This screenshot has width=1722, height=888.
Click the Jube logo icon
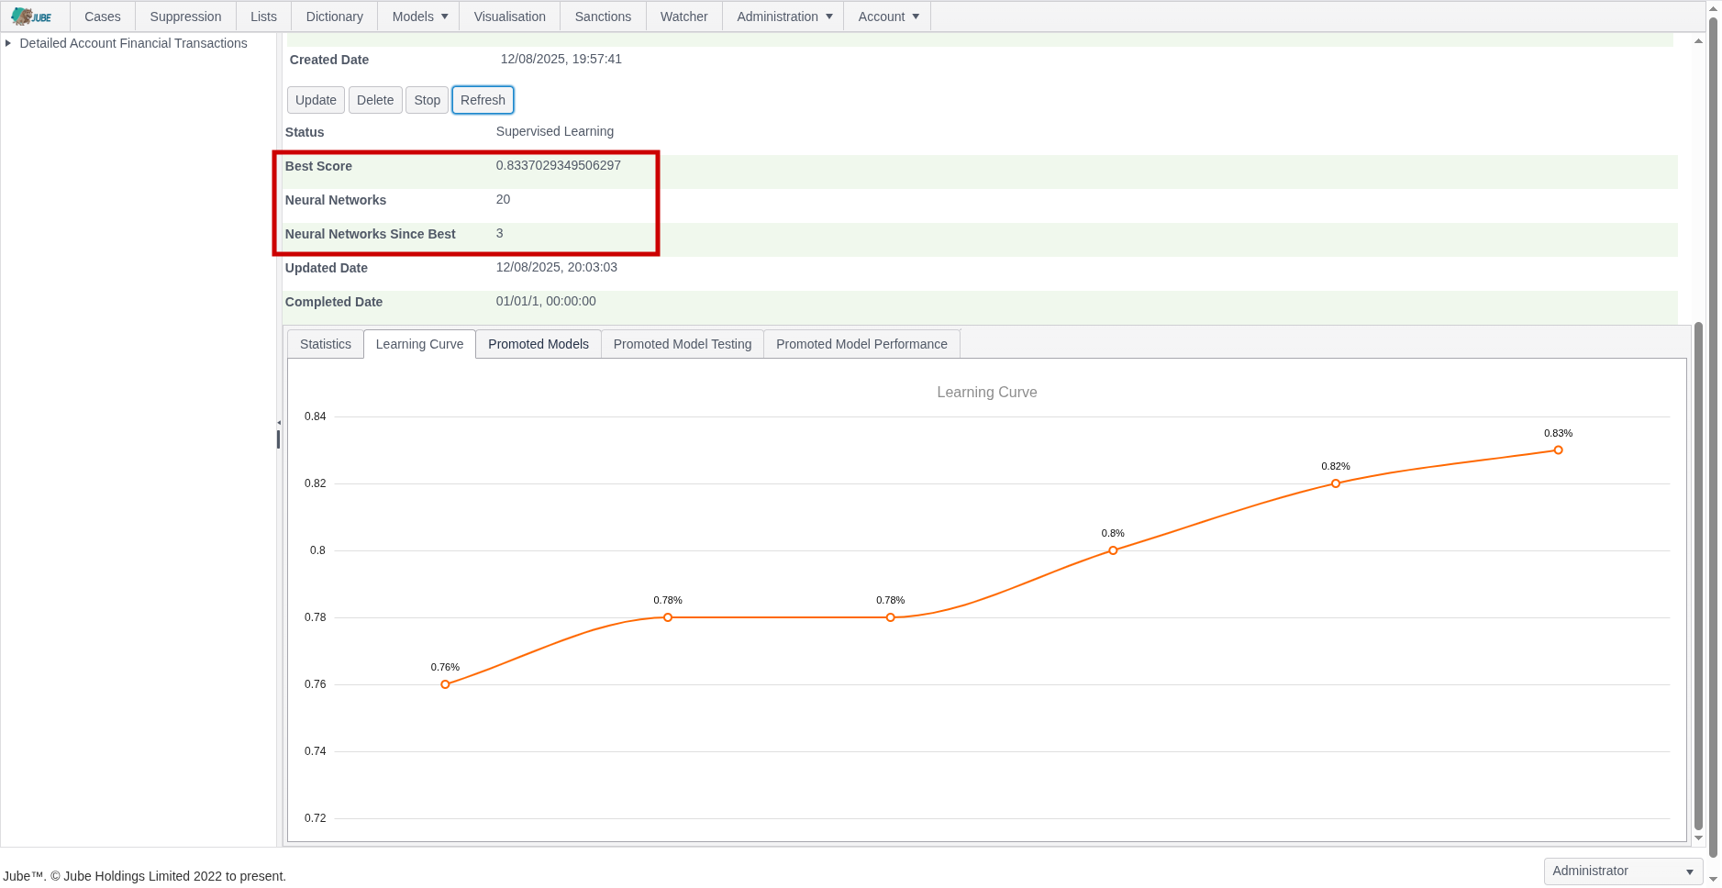pos(32,17)
